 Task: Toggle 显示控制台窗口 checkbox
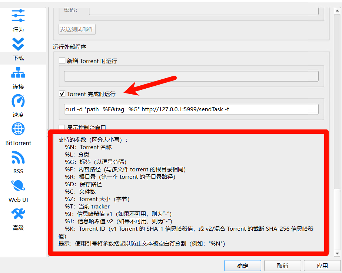[x=62, y=127]
